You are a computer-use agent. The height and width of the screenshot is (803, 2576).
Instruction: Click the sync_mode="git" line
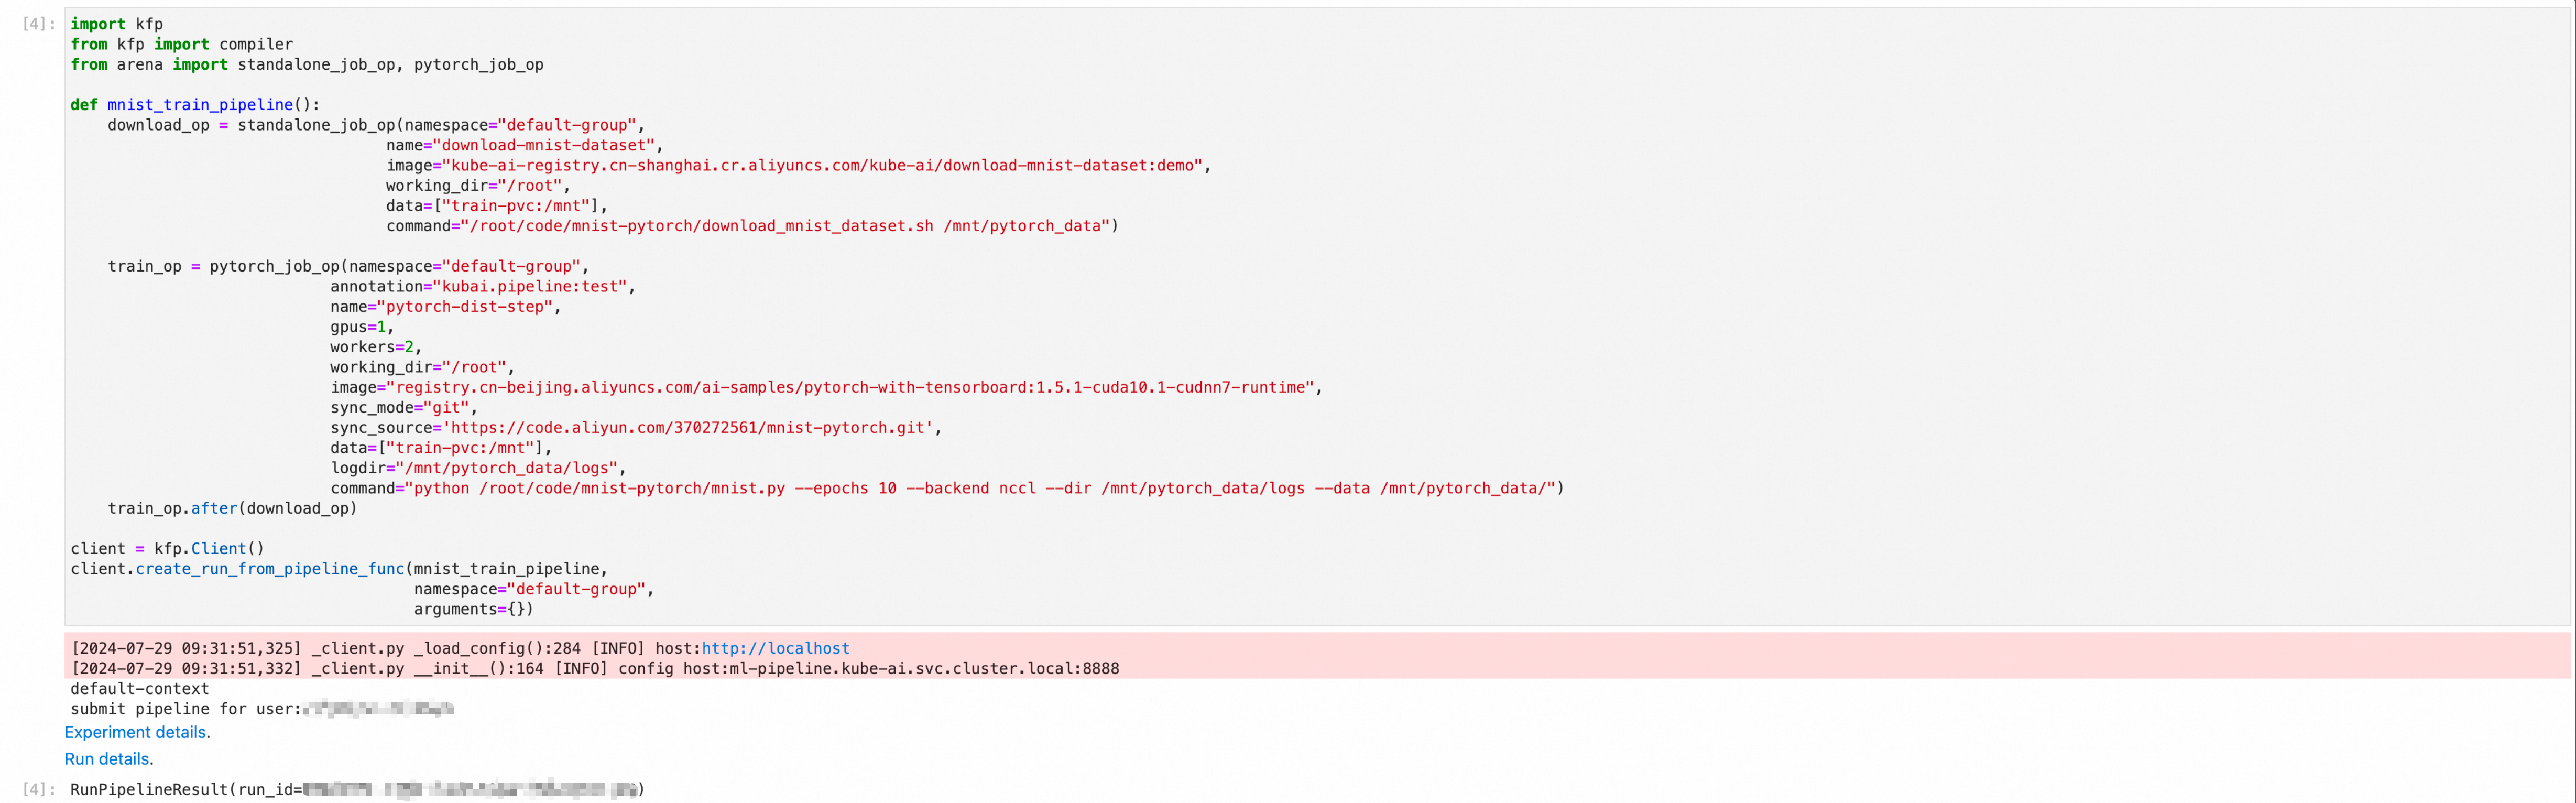pos(404,407)
